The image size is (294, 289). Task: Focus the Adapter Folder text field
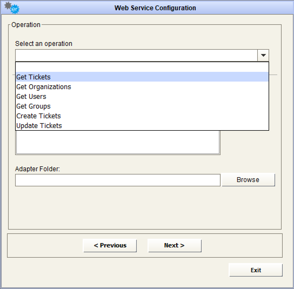point(118,180)
